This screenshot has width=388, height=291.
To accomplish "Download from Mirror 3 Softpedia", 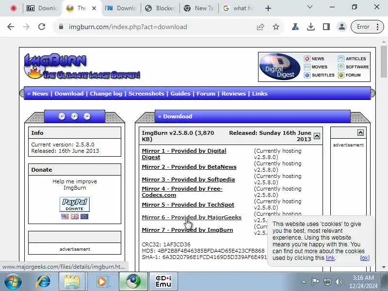I will tap(188, 179).
